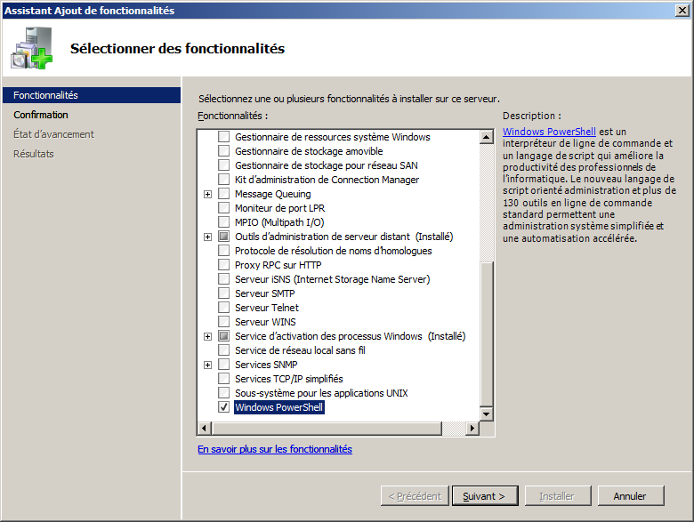Open the Windows PowerShell description link

click(x=549, y=132)
